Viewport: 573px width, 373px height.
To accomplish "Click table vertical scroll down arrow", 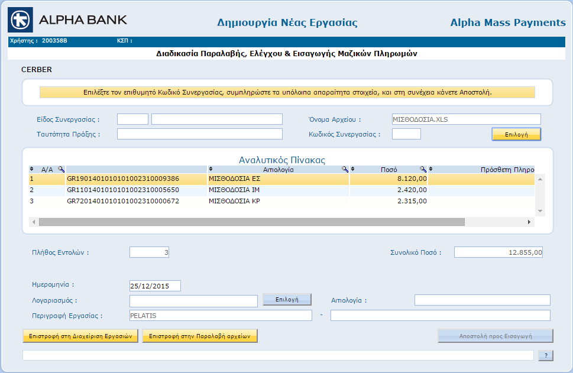I will 540,211.
